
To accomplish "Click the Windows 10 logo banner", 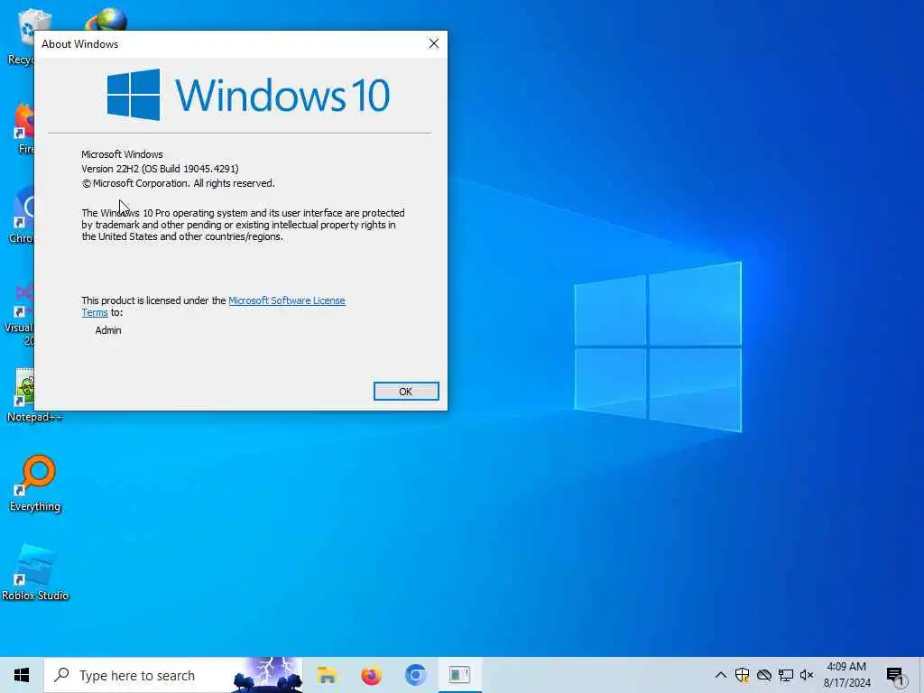I will coord(248,95).
